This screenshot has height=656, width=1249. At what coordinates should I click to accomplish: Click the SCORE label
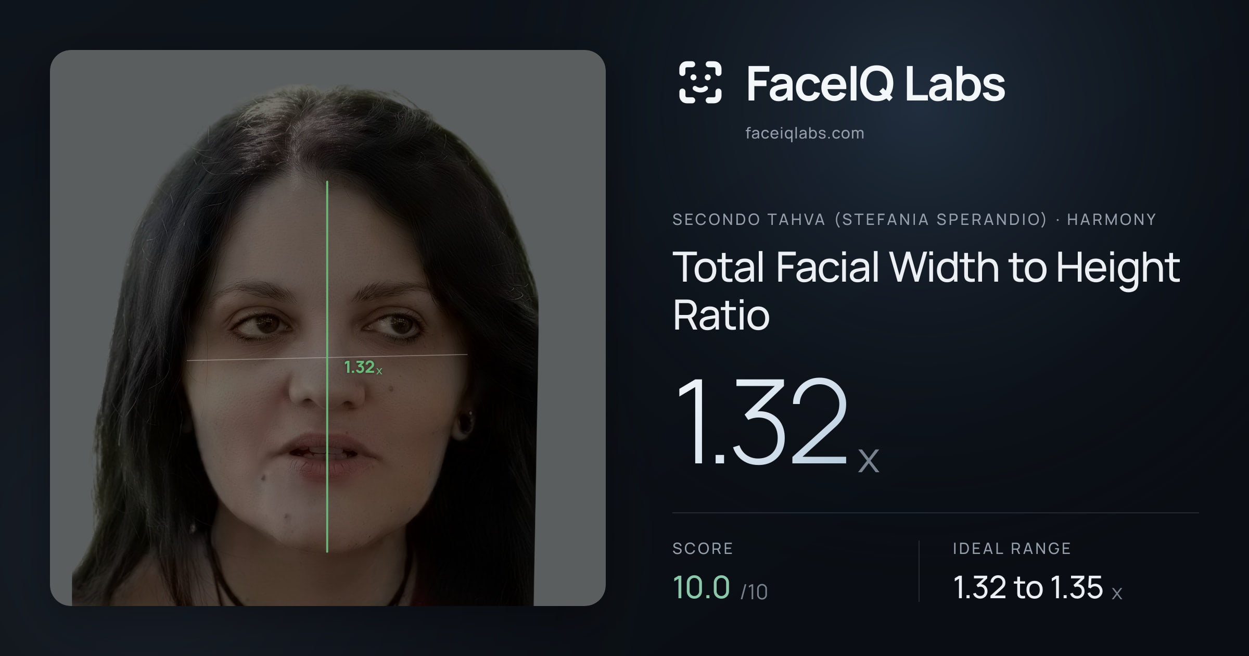(703, 548)
